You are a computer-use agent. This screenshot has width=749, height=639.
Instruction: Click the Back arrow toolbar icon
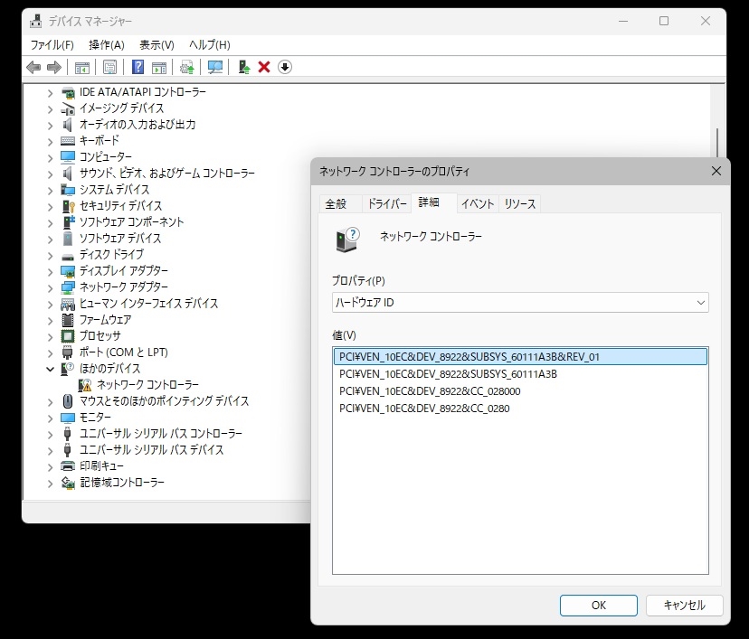click(33, 67)
